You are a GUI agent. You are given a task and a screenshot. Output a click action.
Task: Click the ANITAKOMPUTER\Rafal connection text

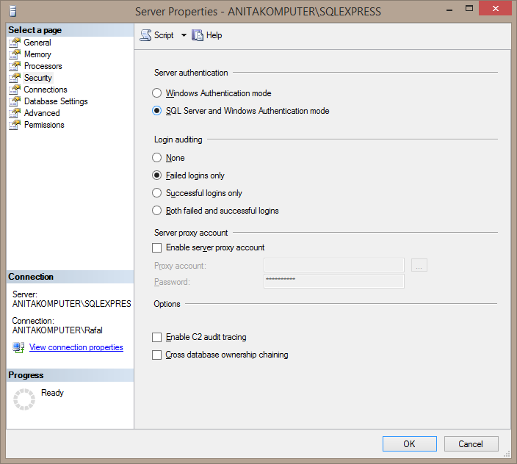pyautogui.click(x=57, y=330)
